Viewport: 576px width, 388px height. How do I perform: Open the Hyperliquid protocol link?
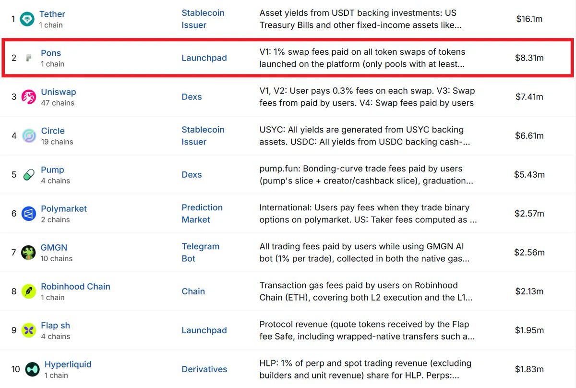68,364
